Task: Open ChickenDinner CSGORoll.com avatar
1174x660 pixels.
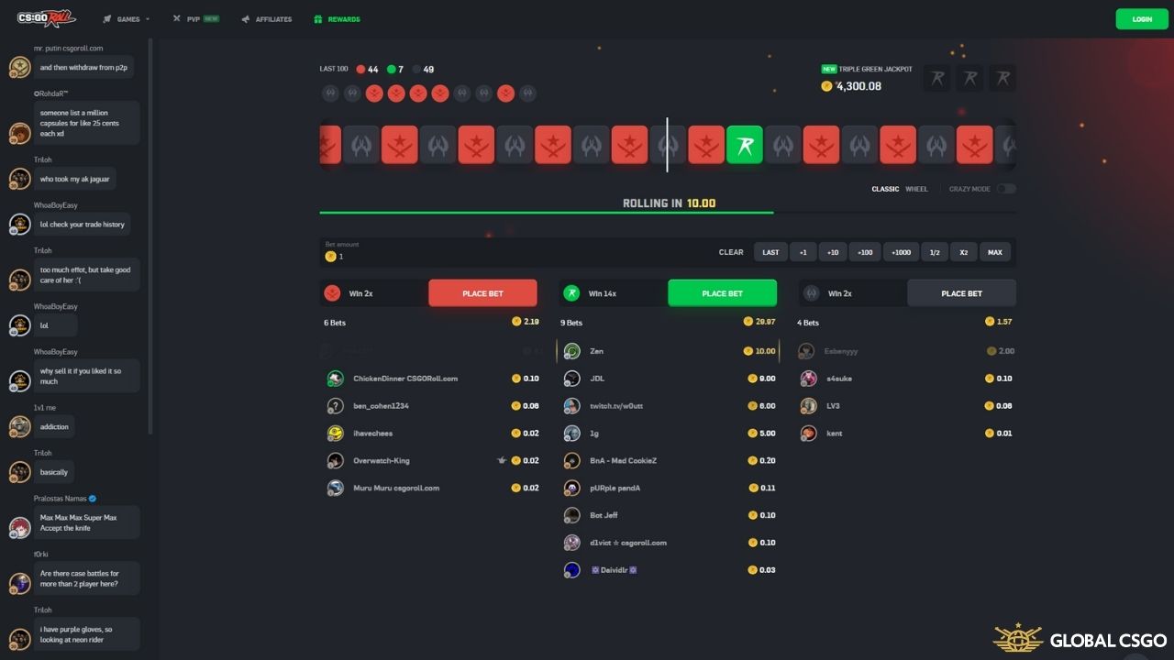Action: pos(336,379)
